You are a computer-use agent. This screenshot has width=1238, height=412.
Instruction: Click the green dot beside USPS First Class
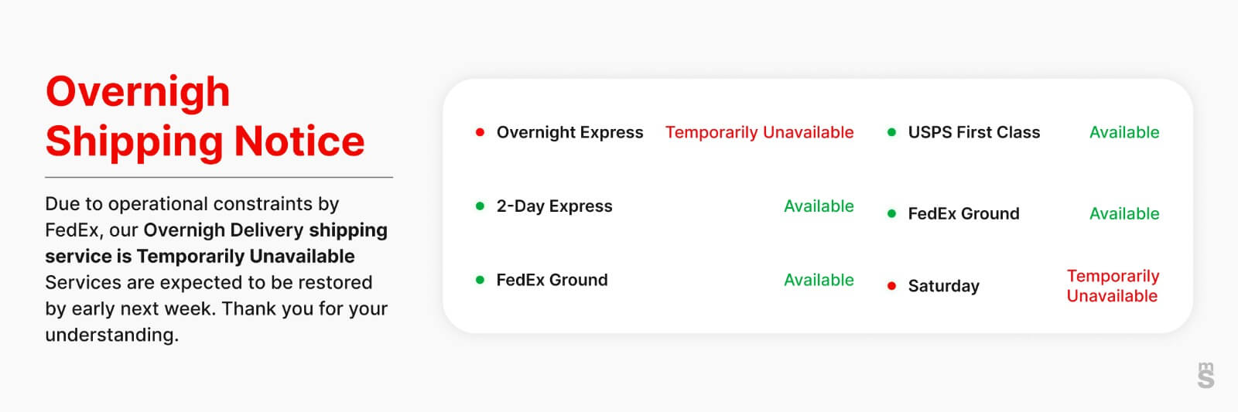[891, 132]
